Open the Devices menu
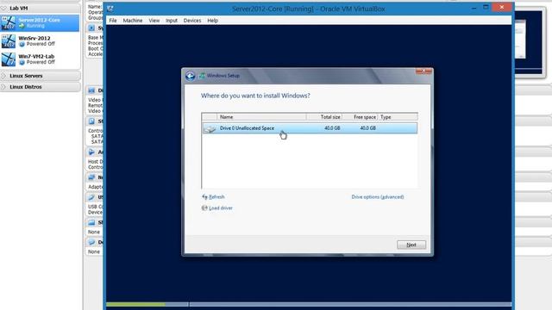Image resolution: width=552 pixels, height=310 pixels. [x=192, y=21]
